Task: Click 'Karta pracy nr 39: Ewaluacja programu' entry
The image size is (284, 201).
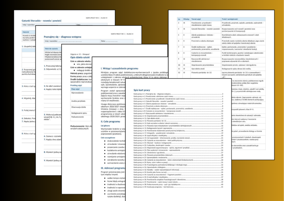Action: coord(178,187)
